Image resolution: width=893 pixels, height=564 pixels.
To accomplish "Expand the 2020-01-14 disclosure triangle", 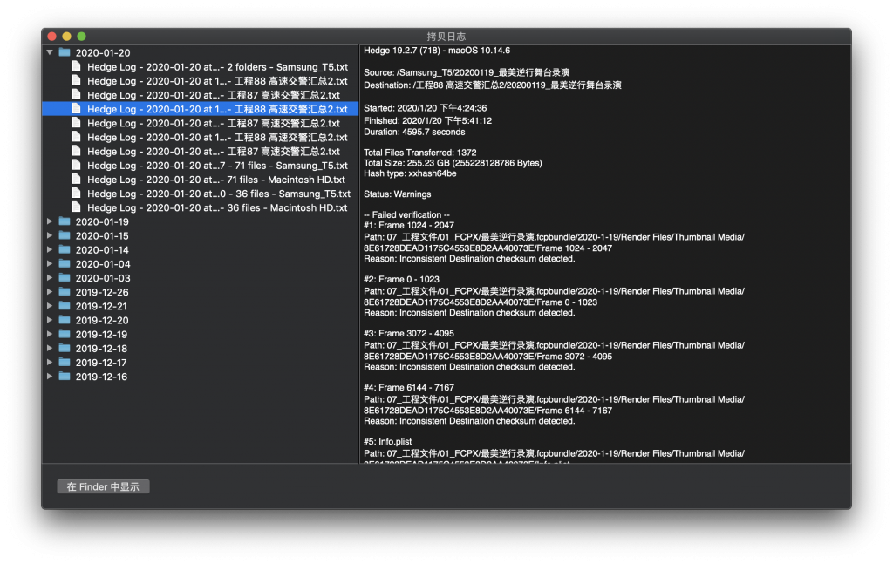I will click(50, 249).
